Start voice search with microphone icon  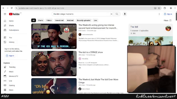tap(125, 14)
